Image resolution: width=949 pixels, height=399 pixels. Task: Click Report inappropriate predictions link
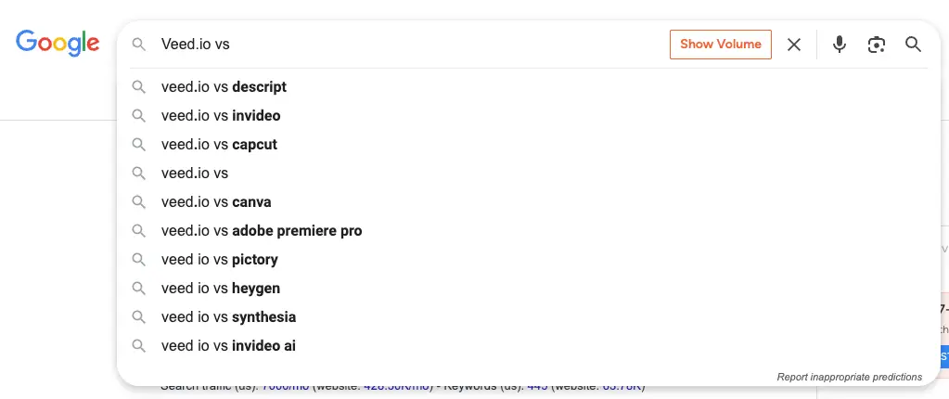849,377
